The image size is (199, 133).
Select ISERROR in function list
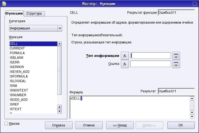(x=33, y=67)
